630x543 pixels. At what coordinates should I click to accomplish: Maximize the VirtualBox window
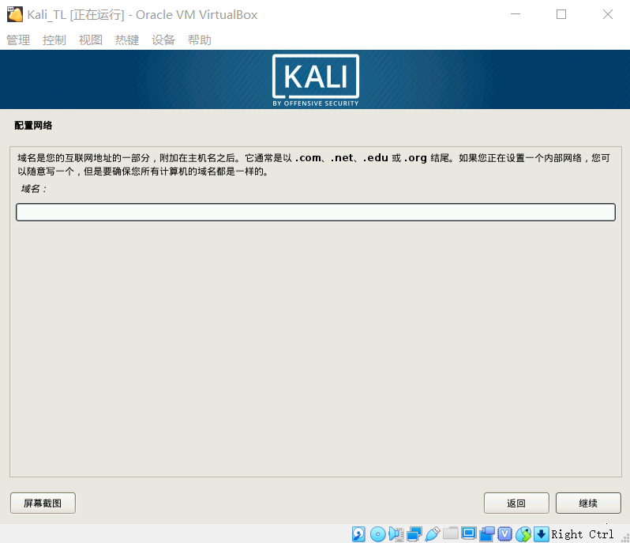[561, 14]
